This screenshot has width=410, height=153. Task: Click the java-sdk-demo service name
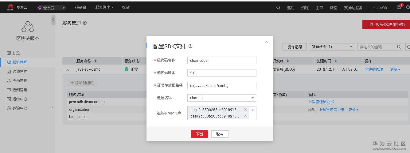click(88, 69)
